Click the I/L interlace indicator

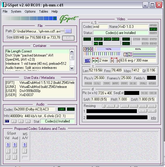pos(97,83)
